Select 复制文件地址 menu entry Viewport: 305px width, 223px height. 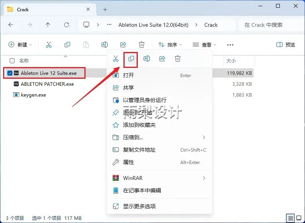[x=159, y=150]
